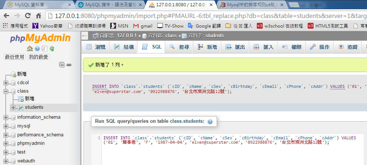367x165 pixels.
Task: Click the help icon beside Run SQL query
Action: point(210,122)
